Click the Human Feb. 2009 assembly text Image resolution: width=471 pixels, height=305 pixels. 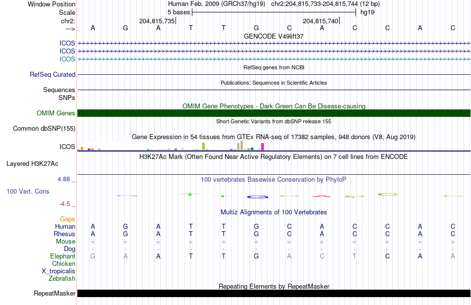click(217, 4)
